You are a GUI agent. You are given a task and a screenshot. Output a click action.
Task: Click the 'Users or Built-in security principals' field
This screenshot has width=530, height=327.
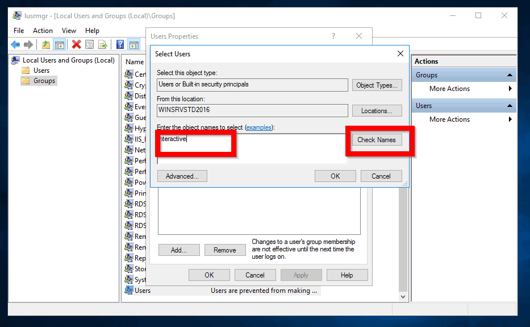pos(252,85)
